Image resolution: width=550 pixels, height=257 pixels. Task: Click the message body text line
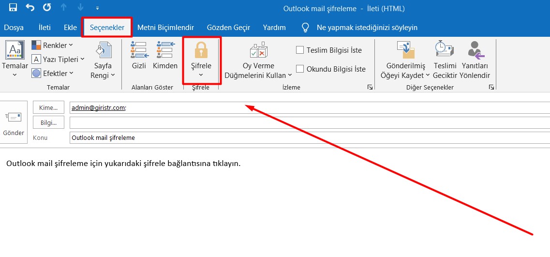point(123,164)
